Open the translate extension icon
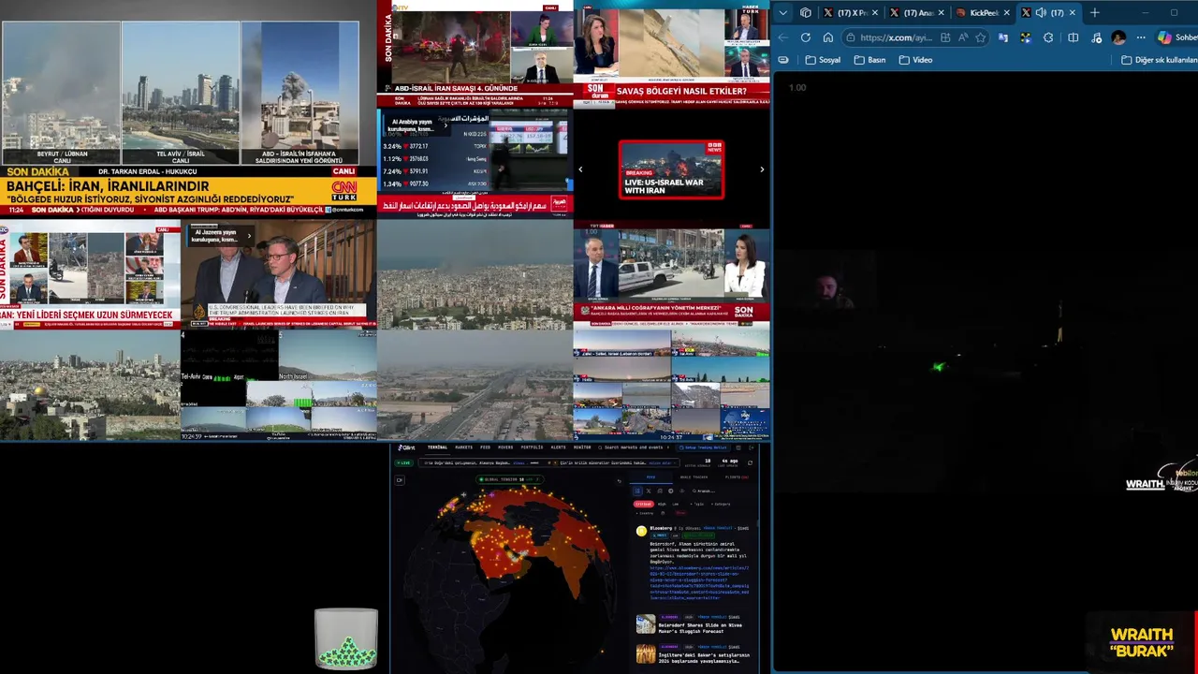This screenshot has height=674, width=1198. (1003, 37)
